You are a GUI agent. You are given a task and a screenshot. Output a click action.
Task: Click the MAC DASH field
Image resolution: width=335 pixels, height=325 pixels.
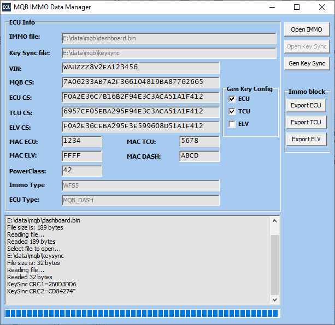click(199, 156)
